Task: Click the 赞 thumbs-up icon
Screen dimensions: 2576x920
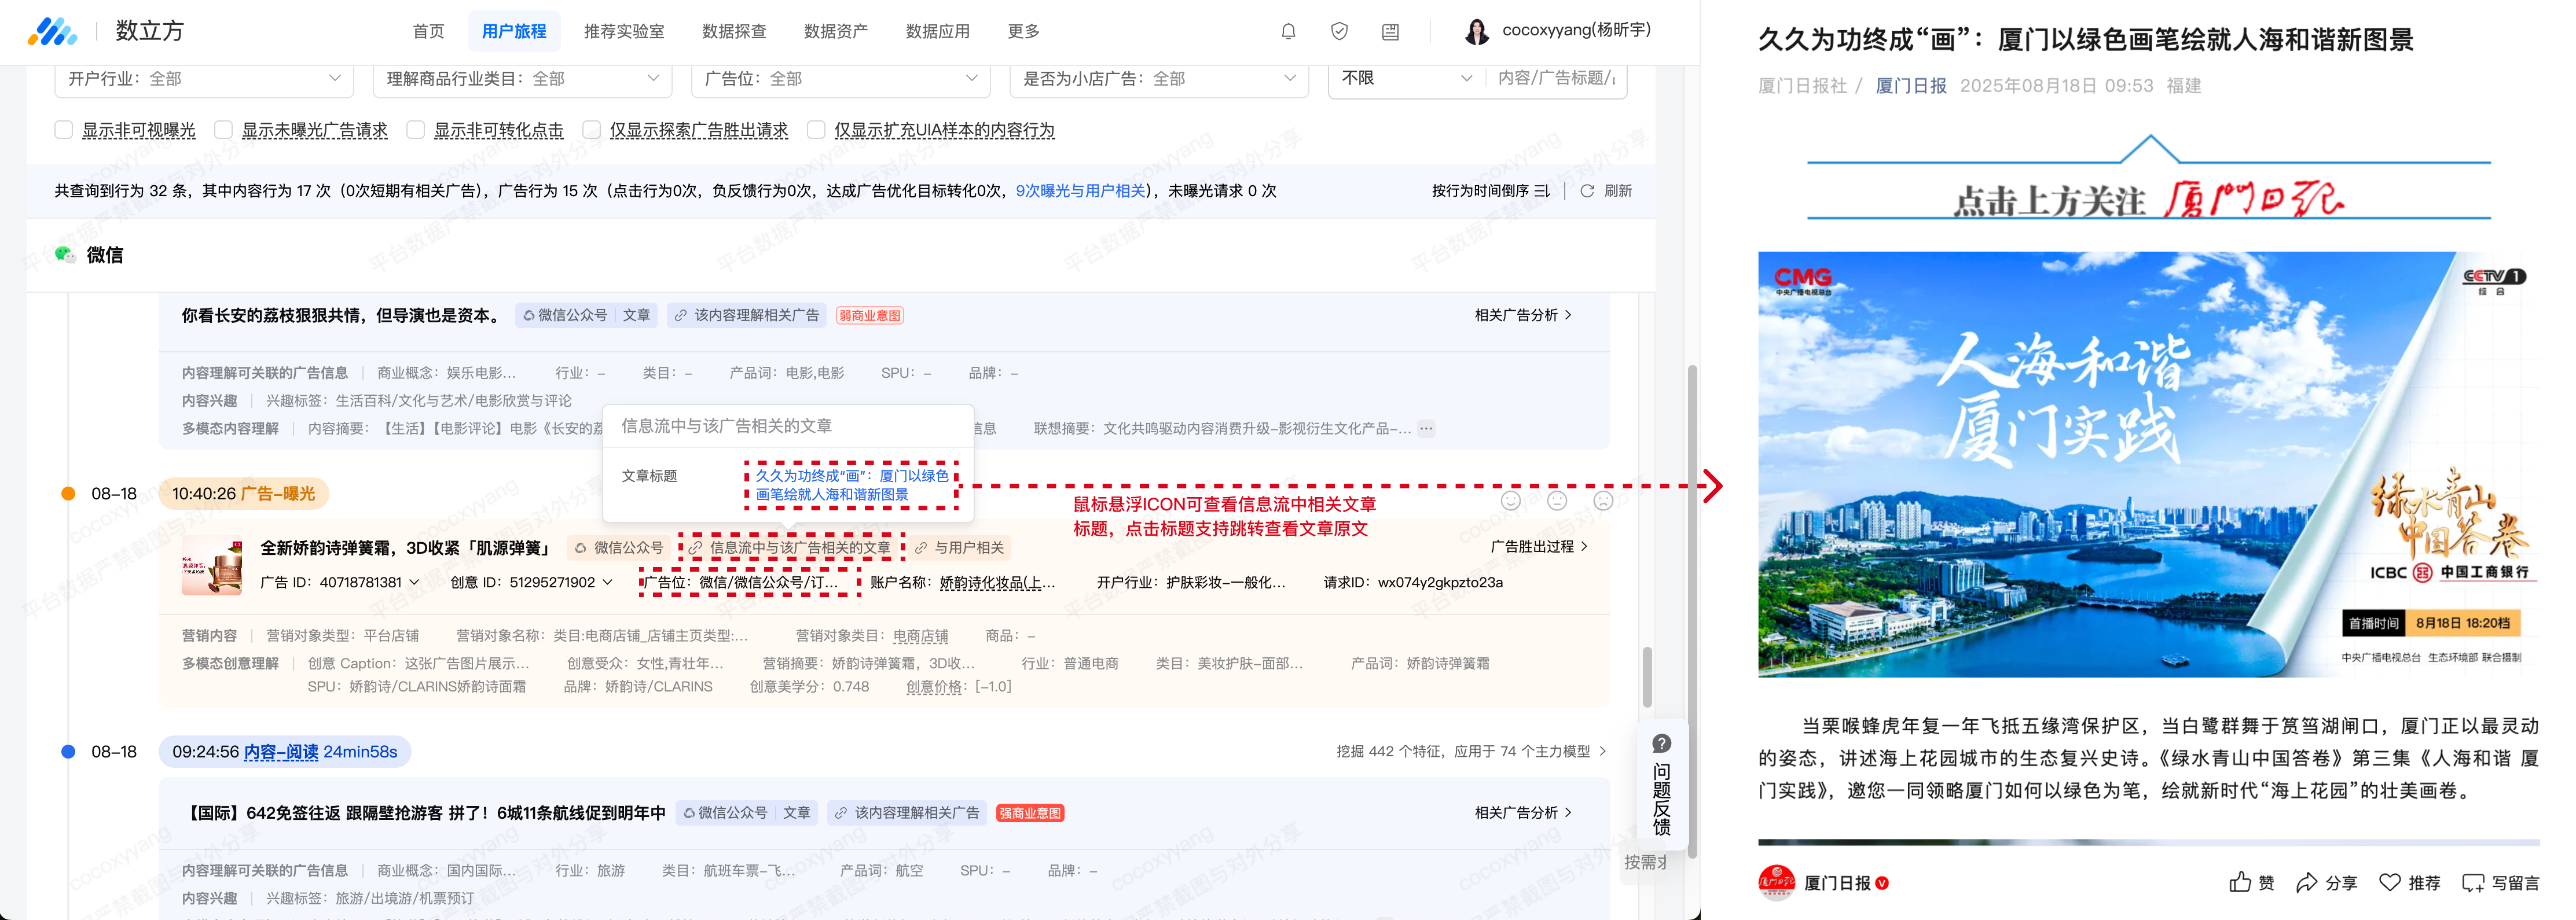Action: (2240, 882)
